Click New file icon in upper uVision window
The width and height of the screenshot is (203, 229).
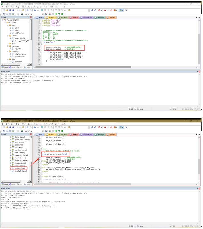(x=4, y=10)
